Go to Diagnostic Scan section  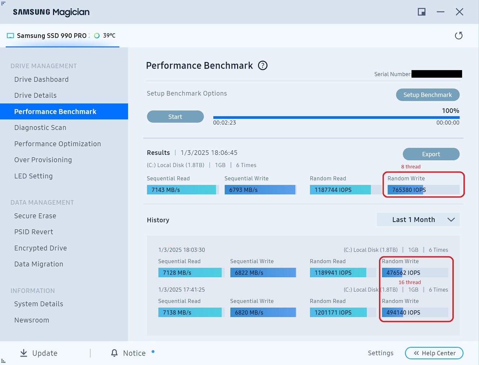click(x=40, y=128)
